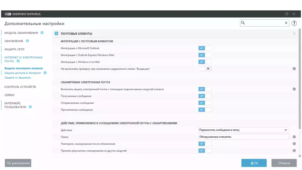Click the badge next to Модуль обнаружения

(x=42, y=33)
